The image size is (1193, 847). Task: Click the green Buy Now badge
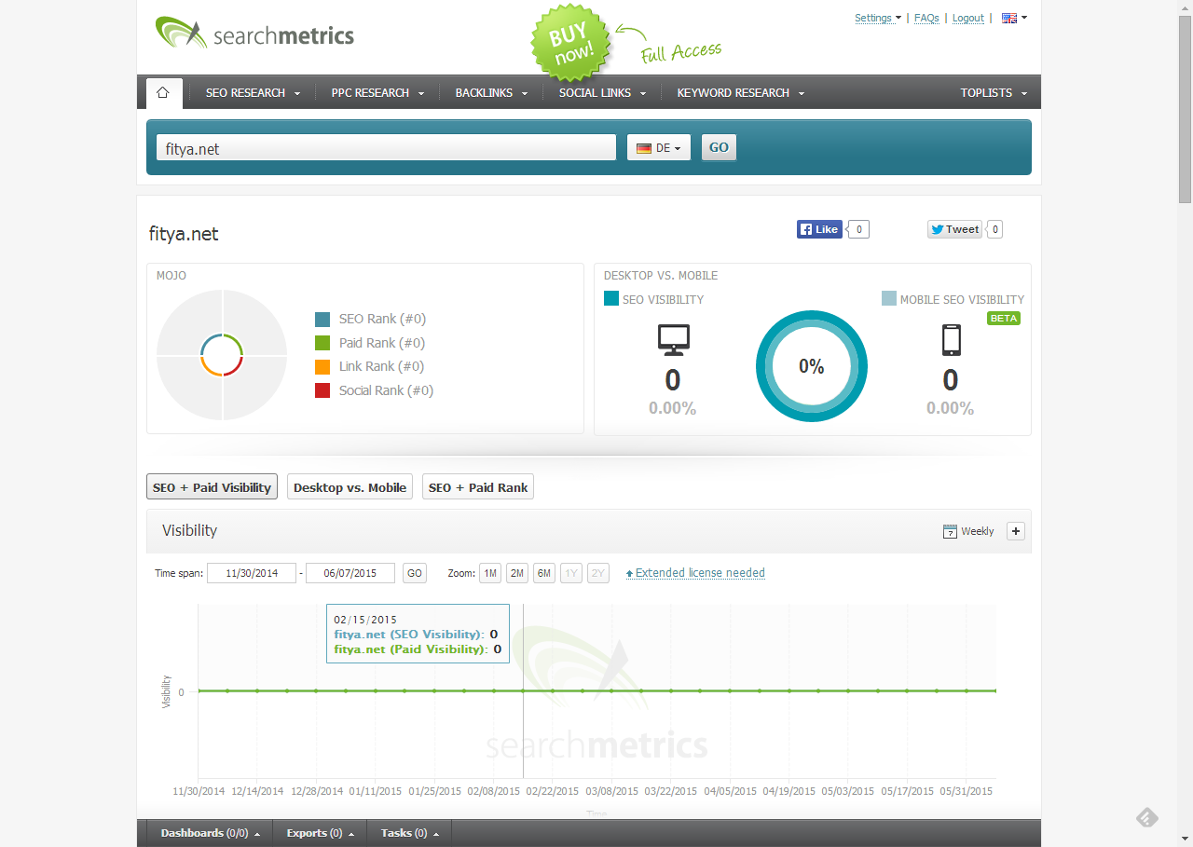(x=570, y=44)
